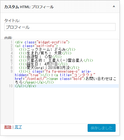This screenshot has width=124, height=140.
Task: Click the line with 愛犬Corgi text
Action: point(49,68)
